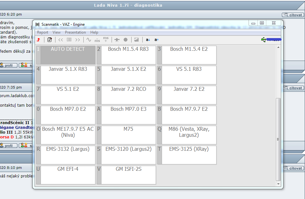This screenshot has width=305, height=199.
Task: Open the report notepad icon in toolbar
Action: click(49, 40)
